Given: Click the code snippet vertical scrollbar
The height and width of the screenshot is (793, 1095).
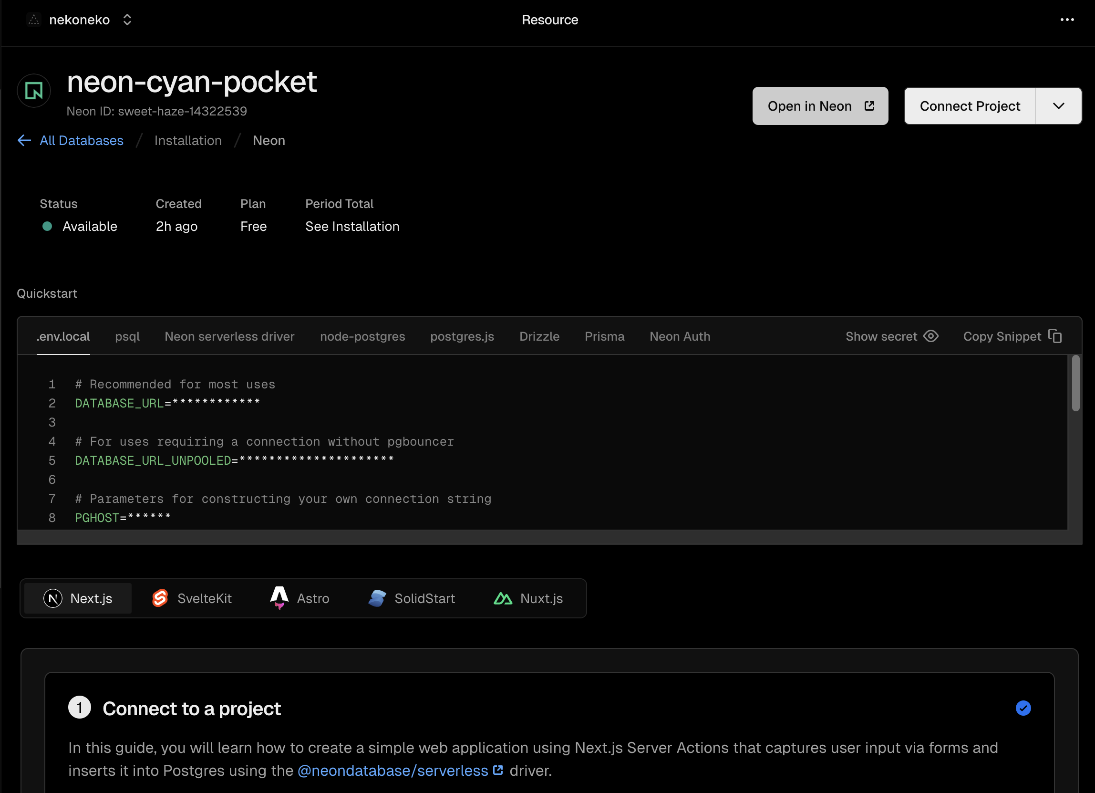Looking at the screenshot, I should click(1075, 383).
